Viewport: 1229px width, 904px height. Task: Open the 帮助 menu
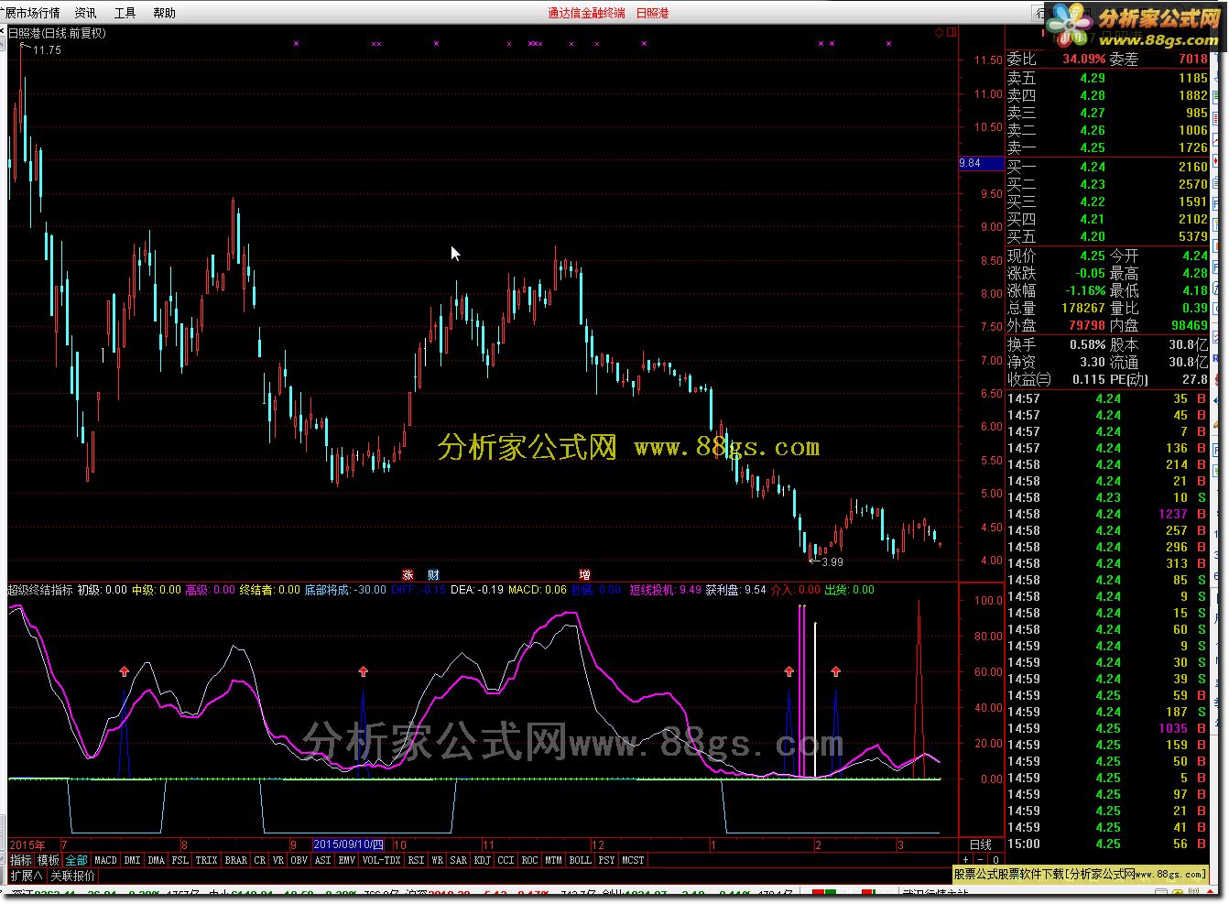point(165,13)
